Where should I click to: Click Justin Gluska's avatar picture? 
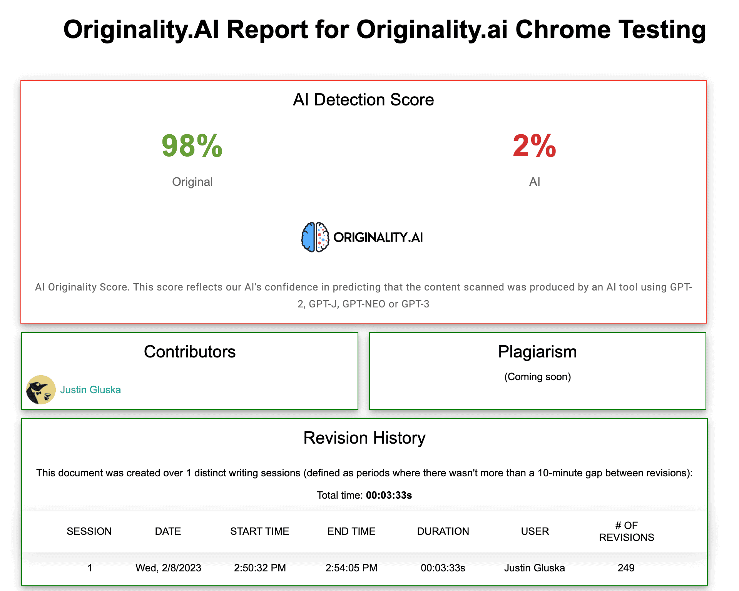tap(41, 390)
